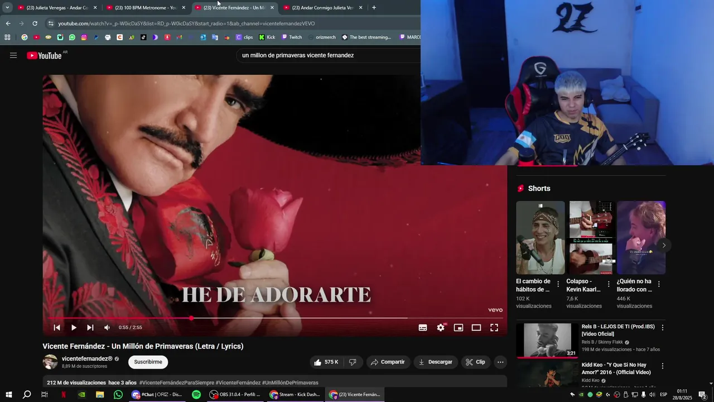714x402 pixels.
Task: Open Spotify from the taskbar
Action: (196, 395)
